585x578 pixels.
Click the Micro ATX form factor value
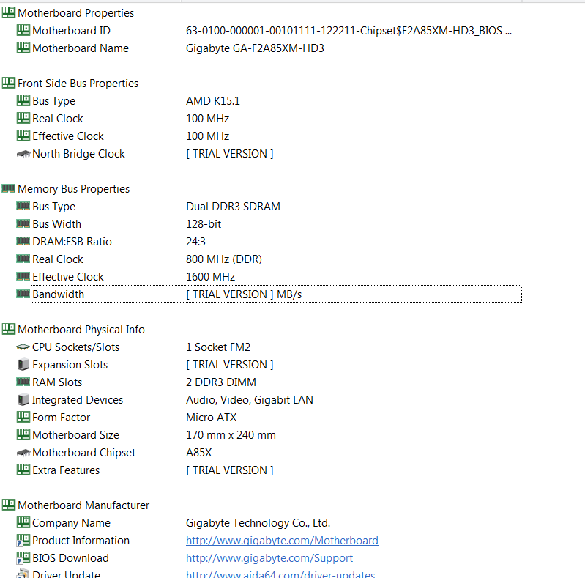pos(212,417)
